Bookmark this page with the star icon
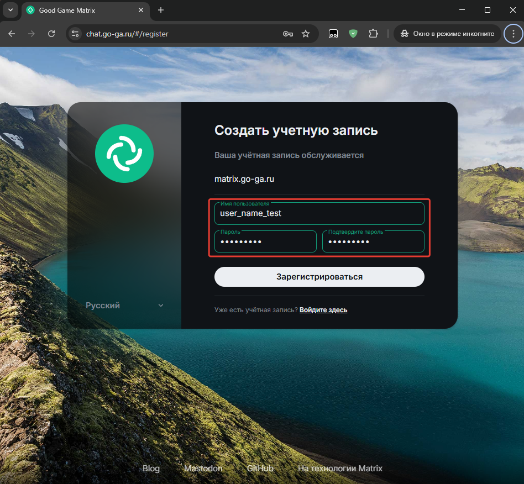 pyautogui.click(x=306, y=34)
